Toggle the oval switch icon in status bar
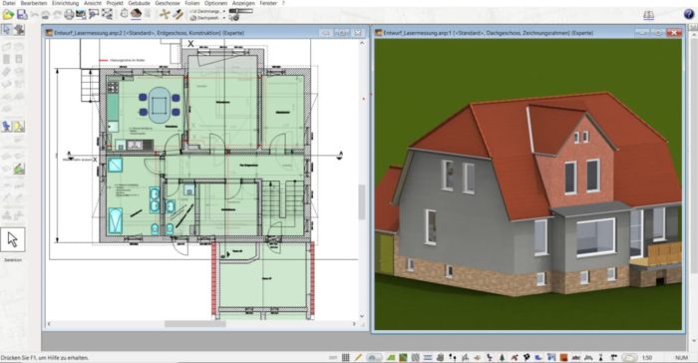 374,357
